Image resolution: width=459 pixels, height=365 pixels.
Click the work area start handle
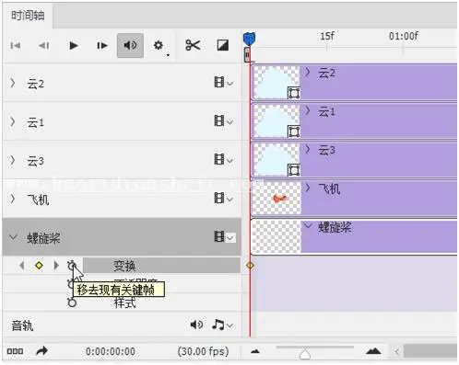(247, 54)
